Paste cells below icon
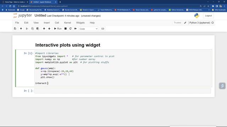This screenshot has width=227, height=127. [38, 29]
